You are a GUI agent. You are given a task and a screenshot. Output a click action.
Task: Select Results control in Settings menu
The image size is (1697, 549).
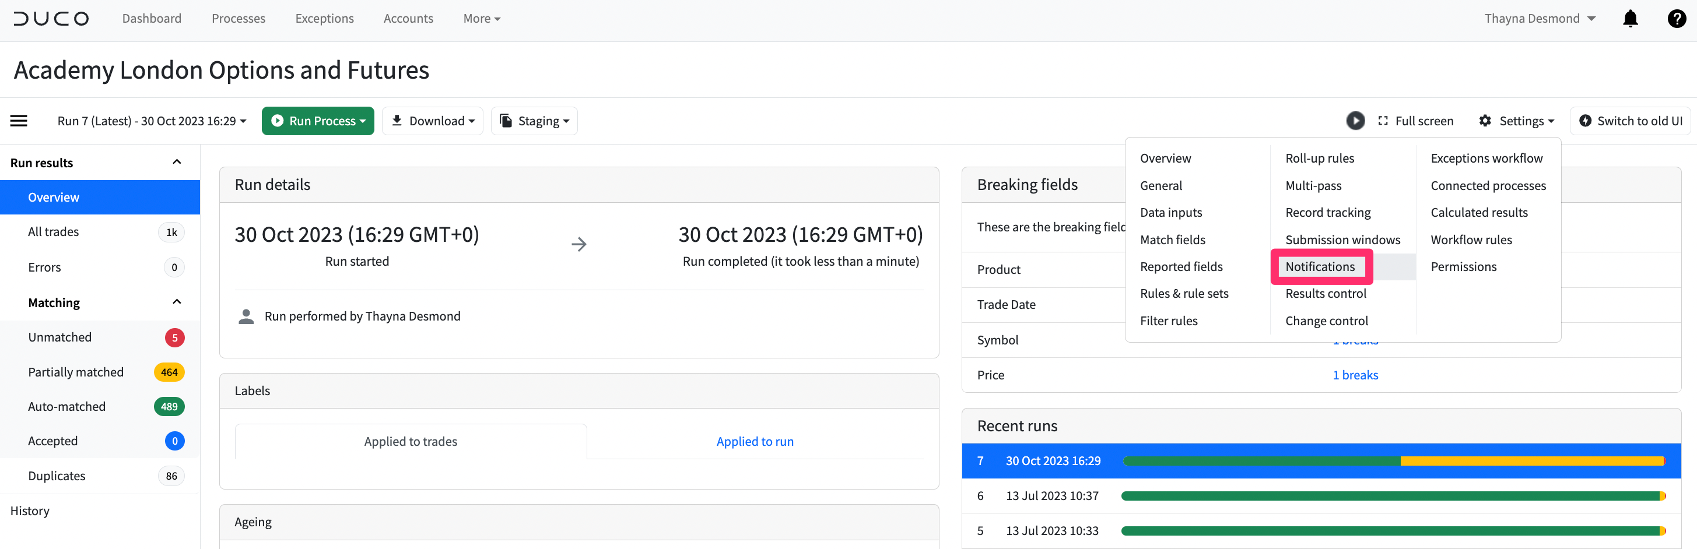[1326, 294]
